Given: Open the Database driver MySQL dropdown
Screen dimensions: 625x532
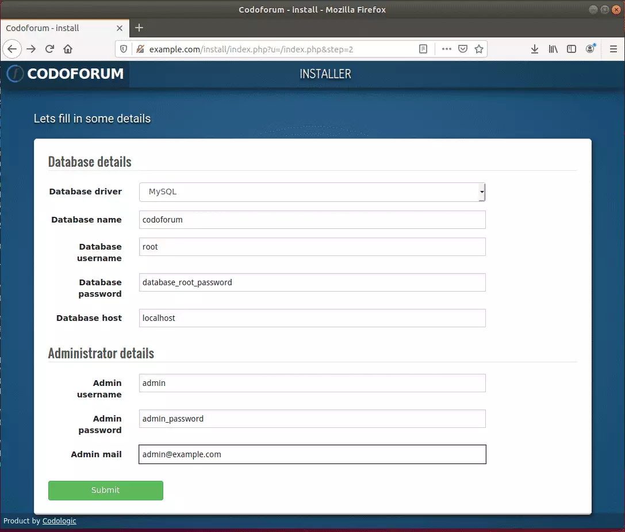Looking at the screenshot, I should click(312, 192).
